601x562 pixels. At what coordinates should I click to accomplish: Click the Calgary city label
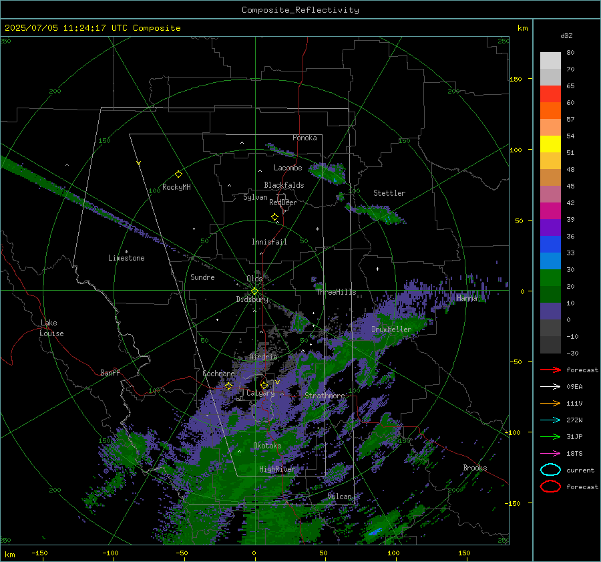pyautogui.click(x=260, y=393)
